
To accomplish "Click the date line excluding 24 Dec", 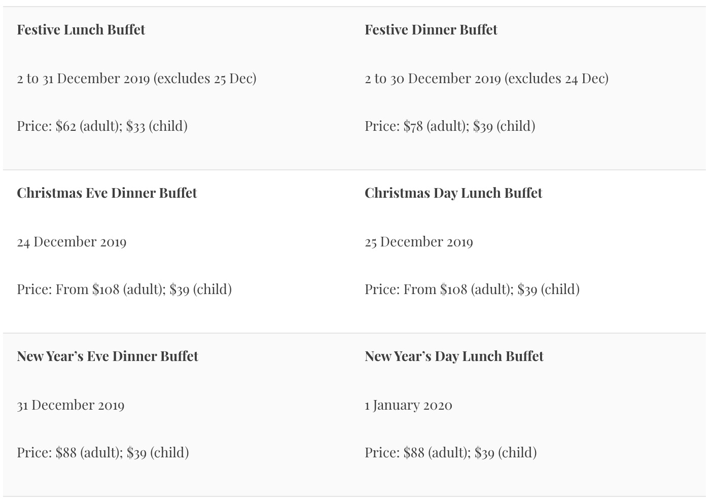I will coord(486,78).
